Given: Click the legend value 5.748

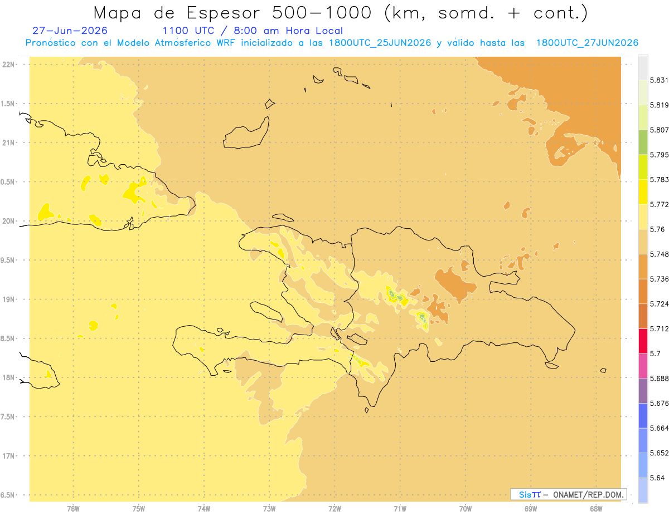Looking at the screenshot, I should click(660, 254).
